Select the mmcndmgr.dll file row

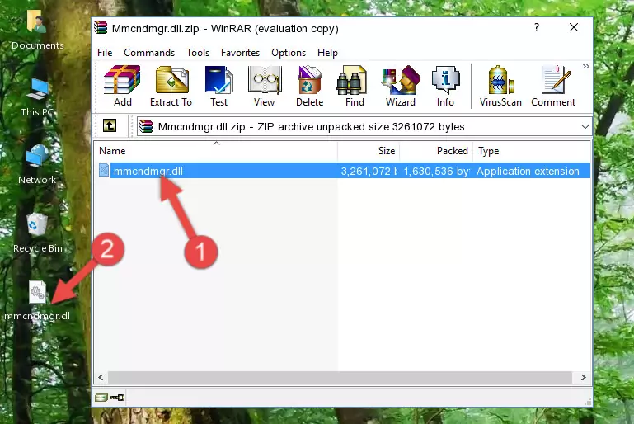tap(343, 171)
